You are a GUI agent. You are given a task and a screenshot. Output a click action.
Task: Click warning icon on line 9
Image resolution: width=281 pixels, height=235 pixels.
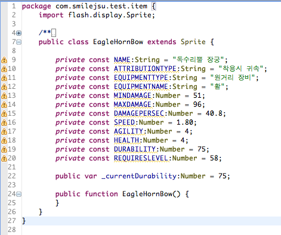coord(4,60)
